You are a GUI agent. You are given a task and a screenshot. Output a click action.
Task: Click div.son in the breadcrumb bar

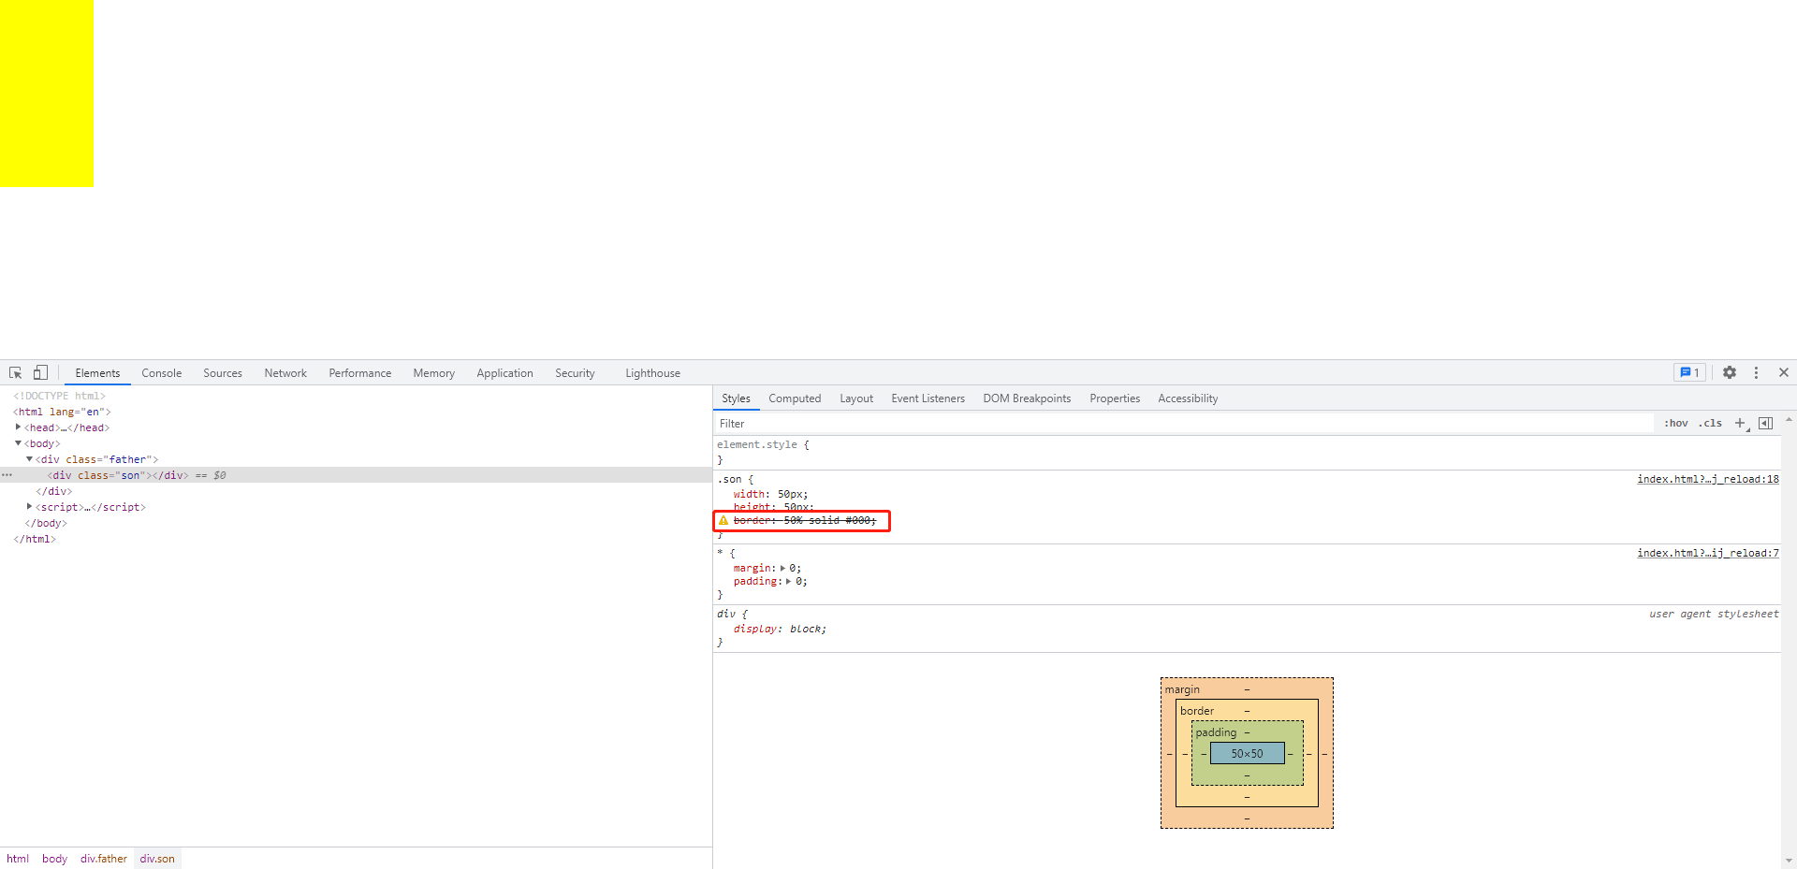pos(157,859)
